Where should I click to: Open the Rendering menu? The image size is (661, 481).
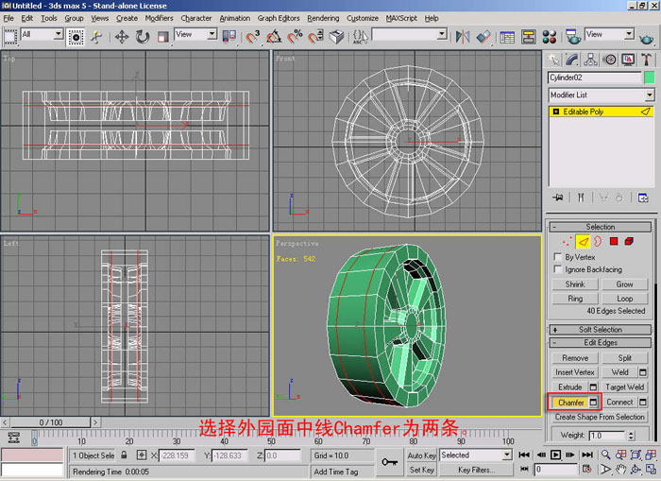(x=323, y=18)
